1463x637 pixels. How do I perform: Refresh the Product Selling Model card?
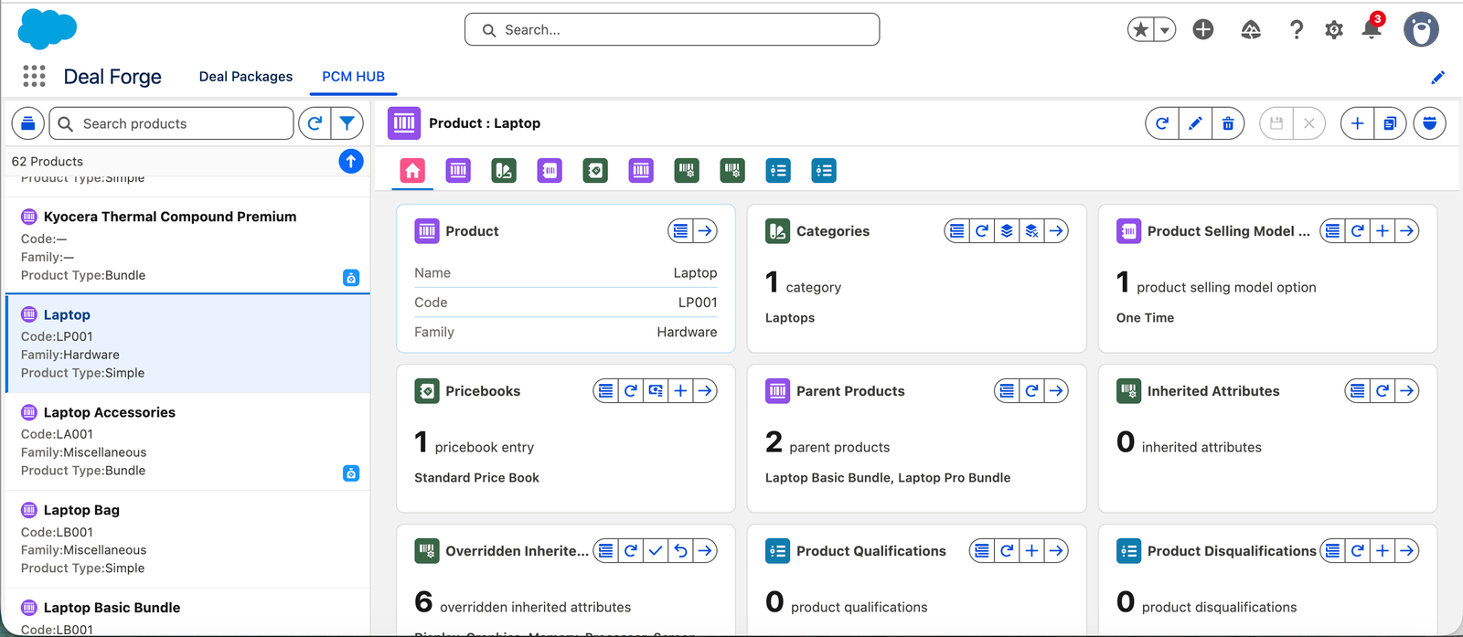(x=1358, y=231)
